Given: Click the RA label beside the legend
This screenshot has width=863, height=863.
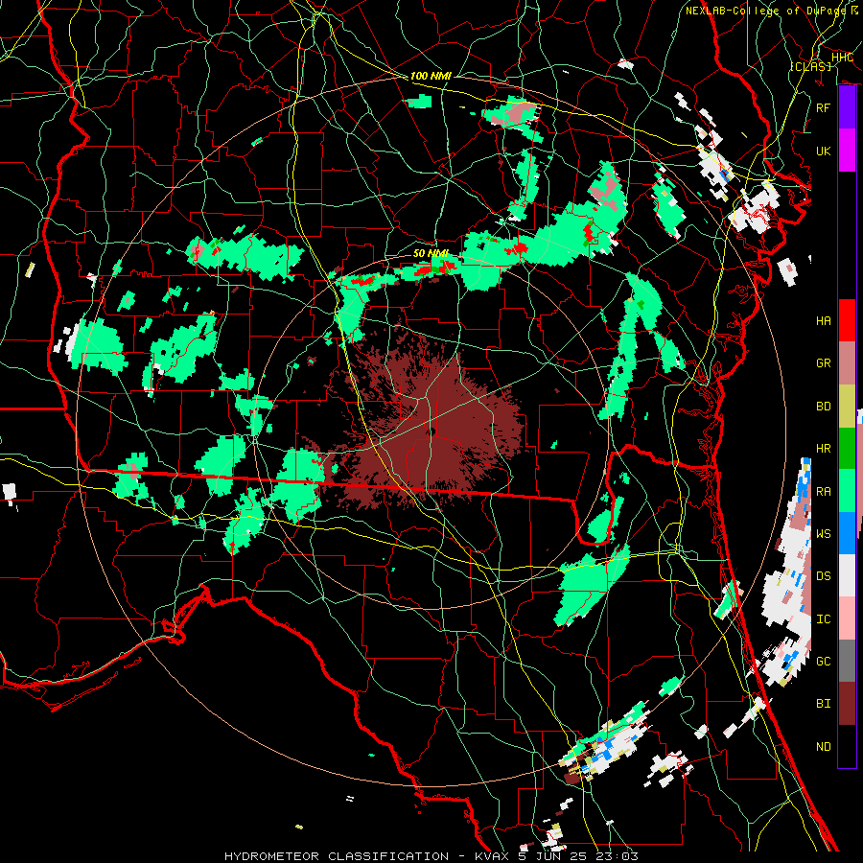Looking at the screenshot, I should click(x=824, y=492).
